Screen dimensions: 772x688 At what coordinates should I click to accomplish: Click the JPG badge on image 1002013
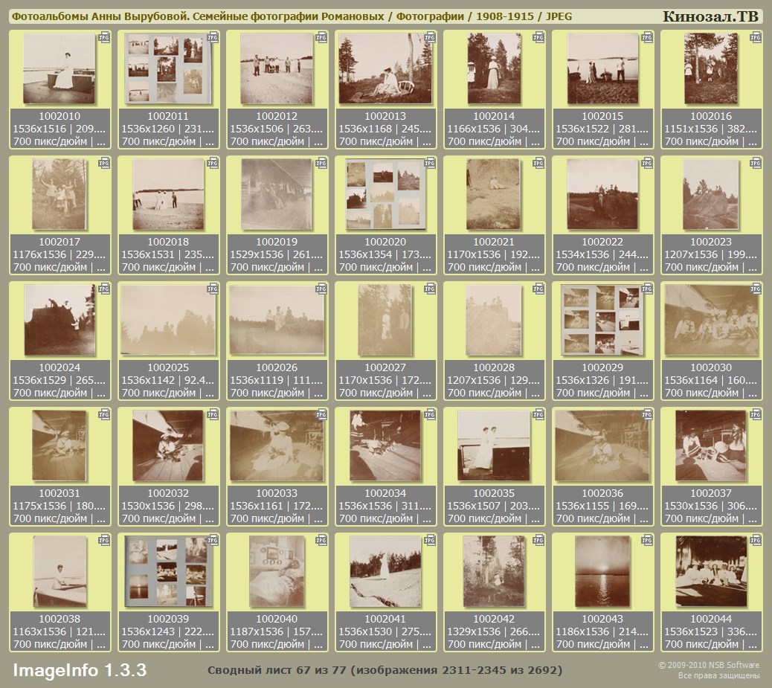pos(430,37)
